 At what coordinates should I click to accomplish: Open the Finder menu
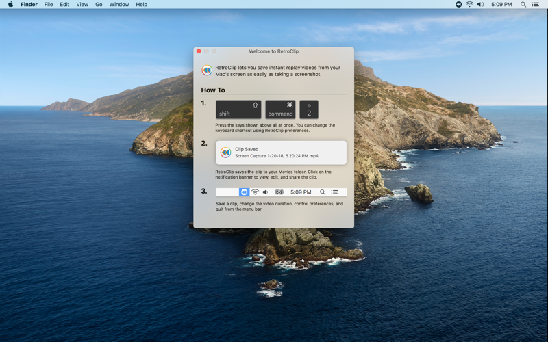coord(29,5)
